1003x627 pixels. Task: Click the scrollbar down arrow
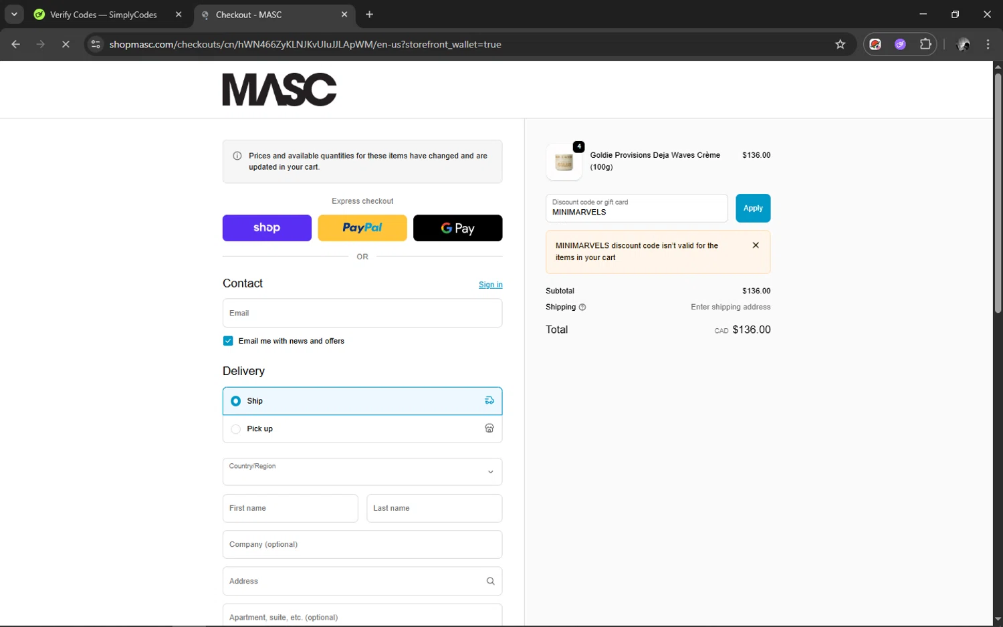point(998,620)
